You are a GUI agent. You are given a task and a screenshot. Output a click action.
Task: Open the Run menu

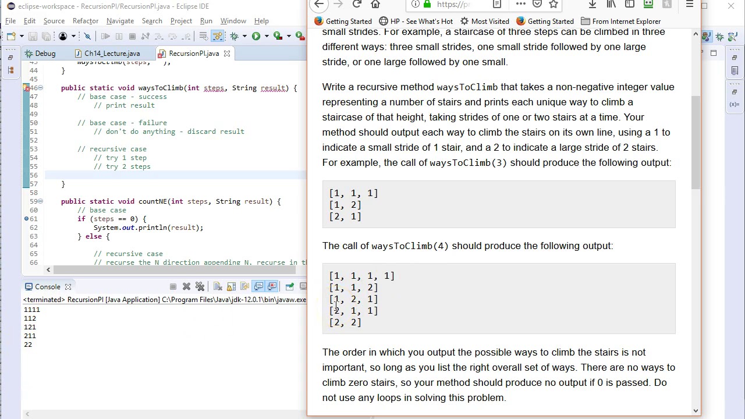tap(206, 21)
